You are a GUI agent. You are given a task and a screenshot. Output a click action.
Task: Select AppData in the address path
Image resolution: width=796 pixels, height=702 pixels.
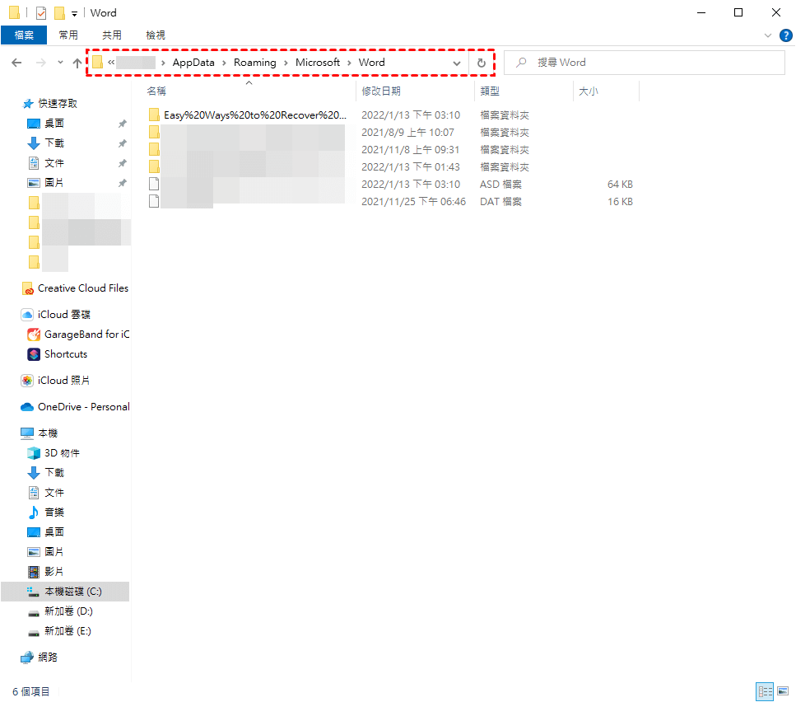point(193,63)
